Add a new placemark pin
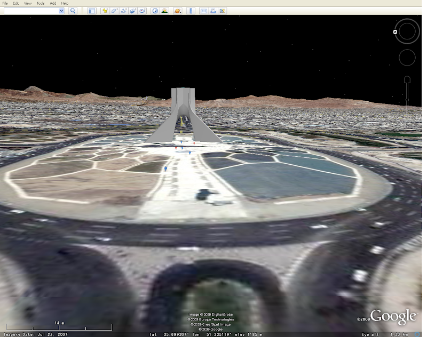Image resolution: width=427 pixels, height=337 pixels. point(105,11)
